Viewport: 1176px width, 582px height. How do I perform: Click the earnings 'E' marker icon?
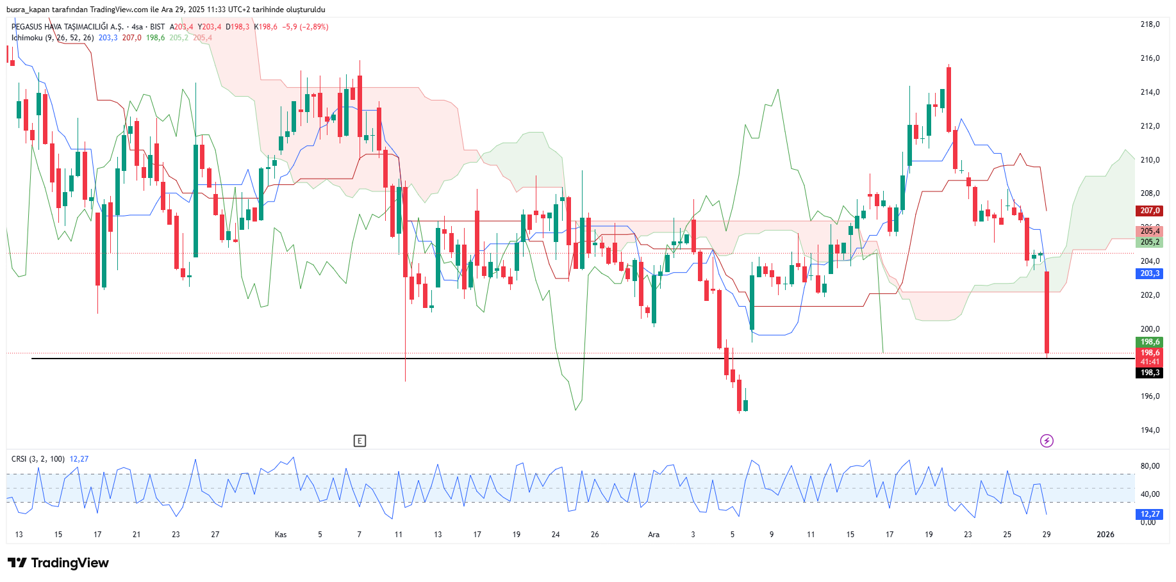tap(360, 441)
